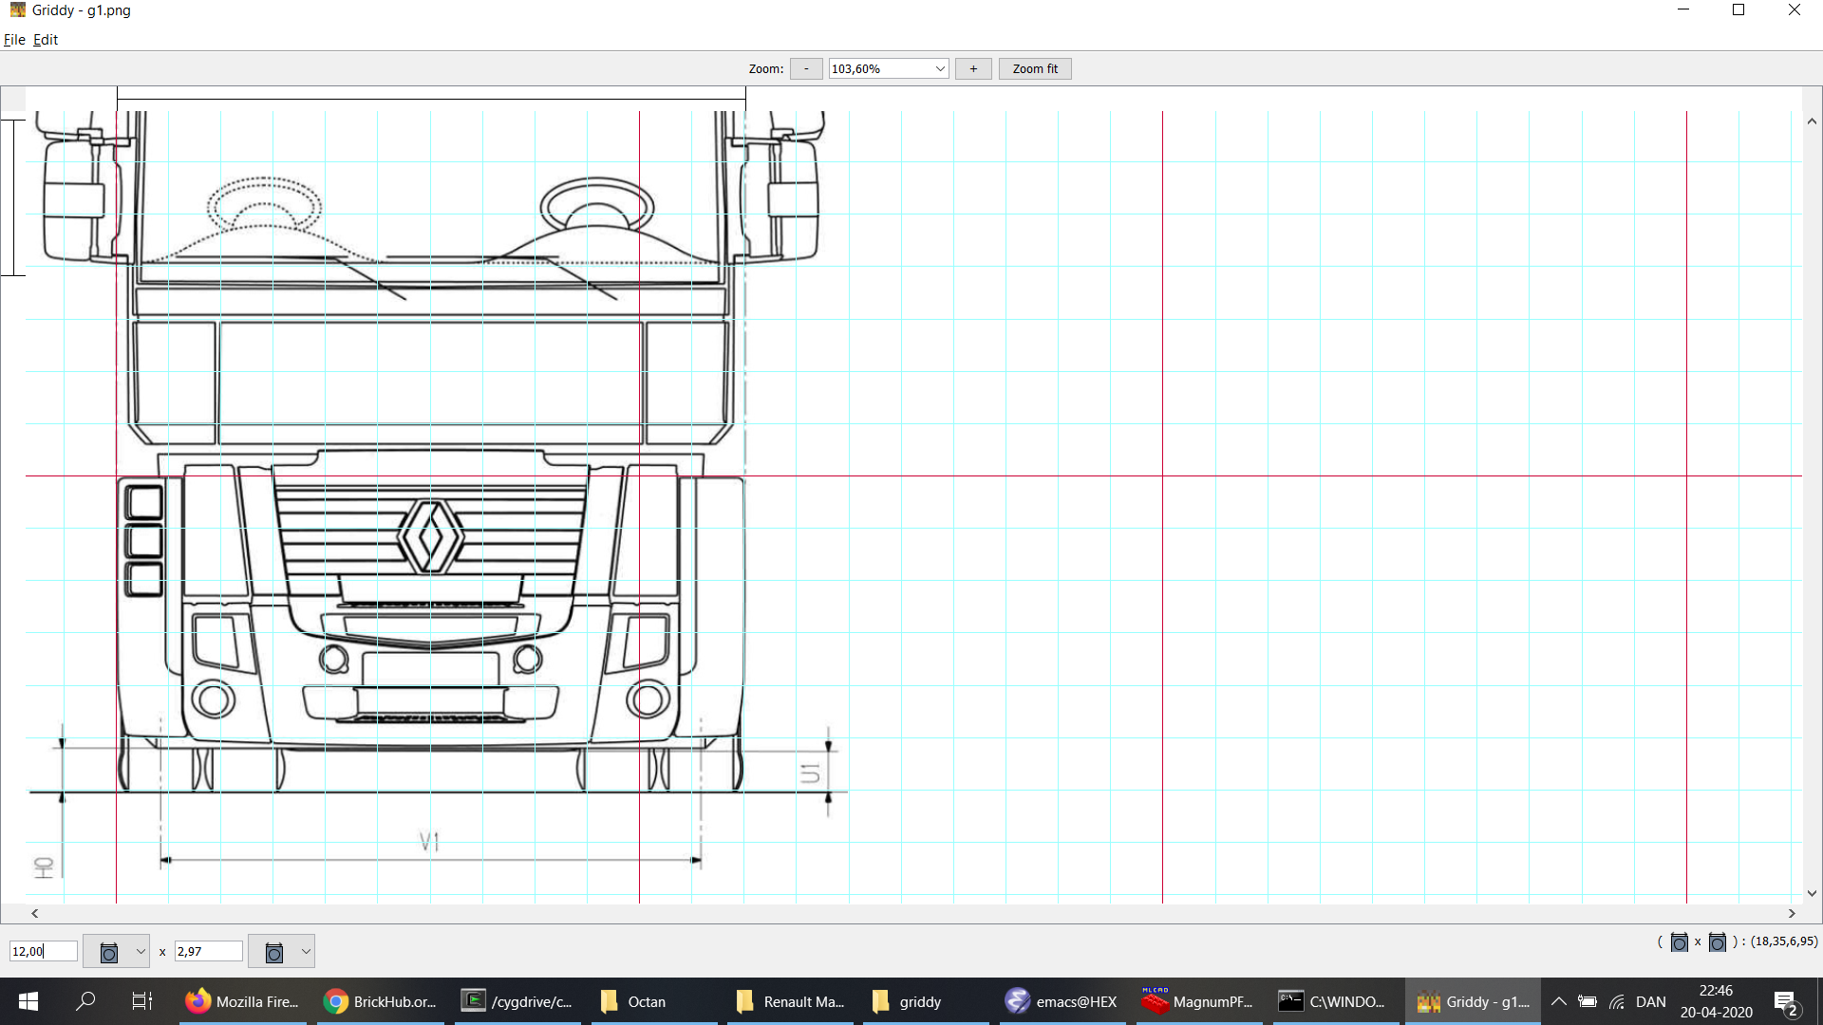The height and width of the screenshot is (1025, 1823).
Task: Open the Edit menu
Action: pos(46,40)
